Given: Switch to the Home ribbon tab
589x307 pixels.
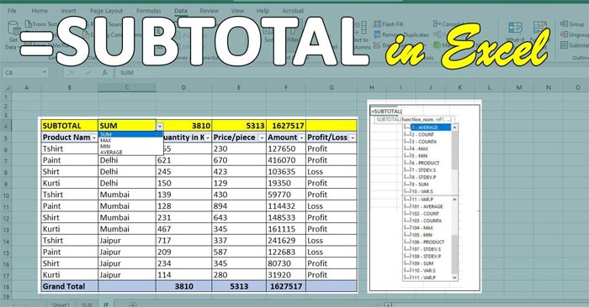Looking at the screenshot, I should (x=40, y=11).
